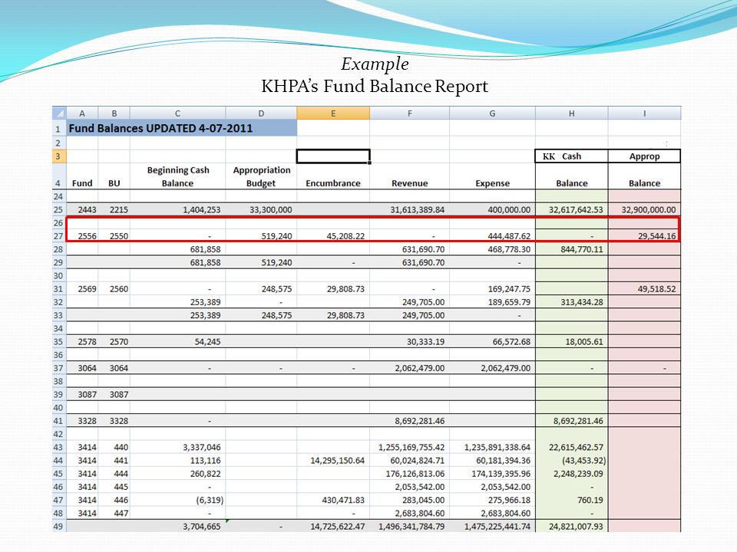The height and width of the screenshot is (552, 737).
Task: Select column D header
Action: coord(261,113)
